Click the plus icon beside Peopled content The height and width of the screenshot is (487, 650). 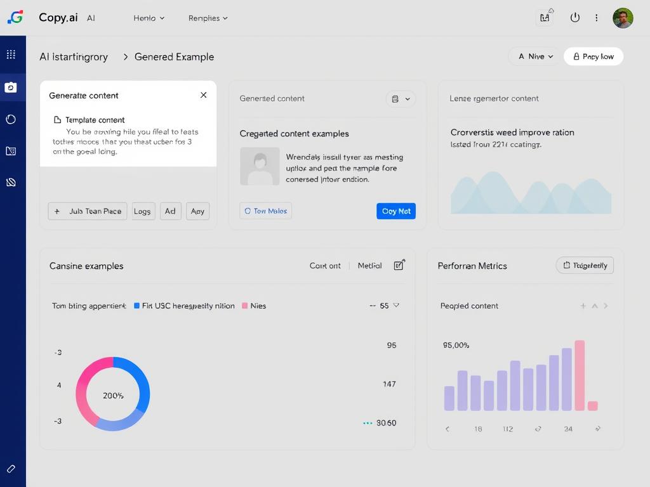(583, 306)
